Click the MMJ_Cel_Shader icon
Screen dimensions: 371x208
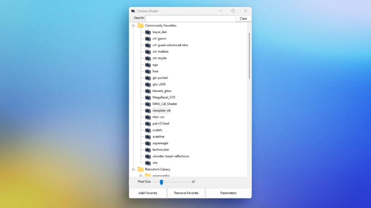coord(148,104)
